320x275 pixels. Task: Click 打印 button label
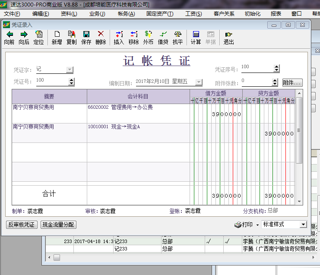tap(247, 224)
